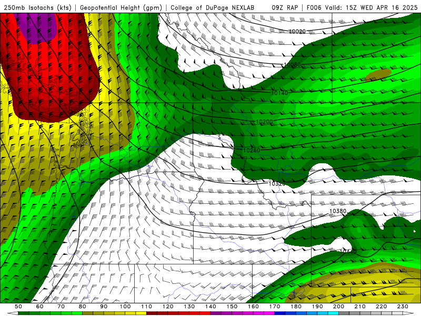Click the 10440 height contour label
The image size is (421, 316).
tap(348, 252)
